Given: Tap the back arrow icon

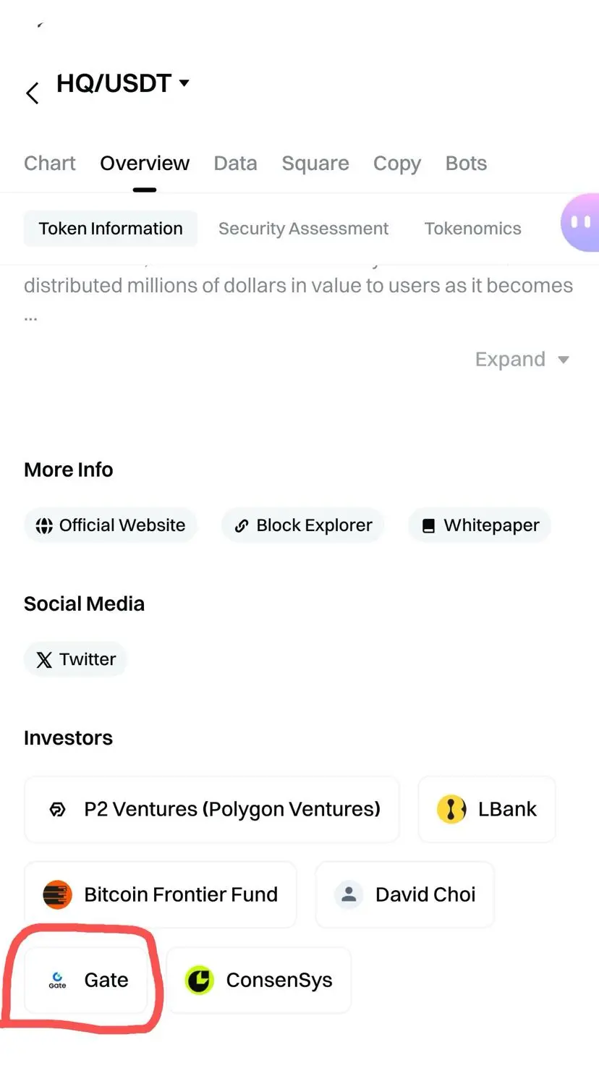Looking at the screenshot, I should pos(32,93).
